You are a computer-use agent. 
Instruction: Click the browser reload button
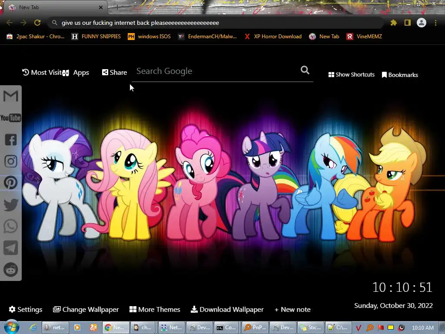(37, 23)
